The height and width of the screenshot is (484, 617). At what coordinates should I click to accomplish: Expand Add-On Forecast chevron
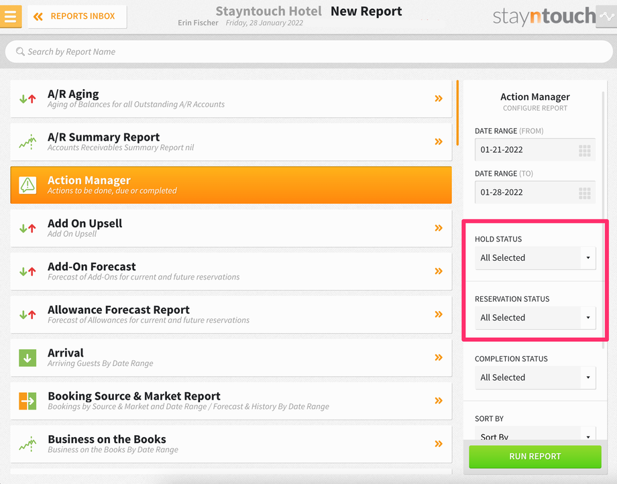coord(439,271)
